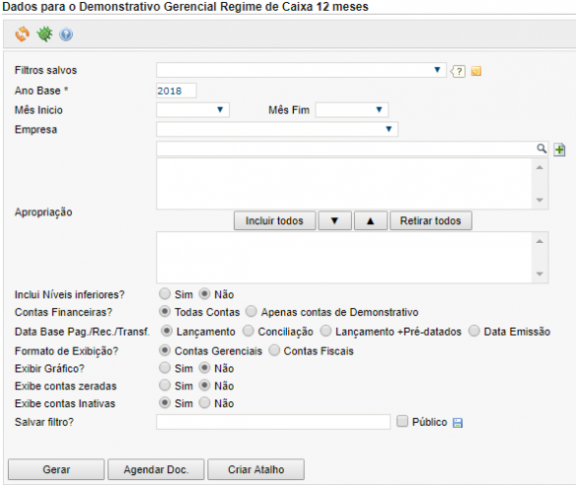The image size is (576, 486).
Task: Click the question tag icon beside Filtros salvos
Action: coord(458,71)
